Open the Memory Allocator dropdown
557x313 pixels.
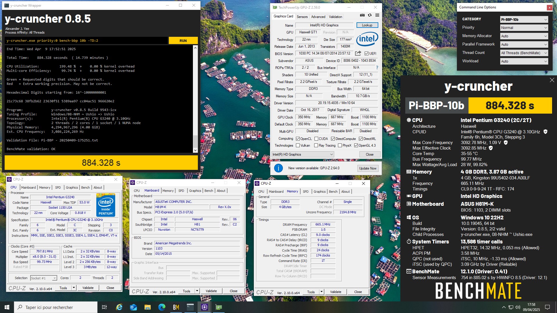[524, 36]
